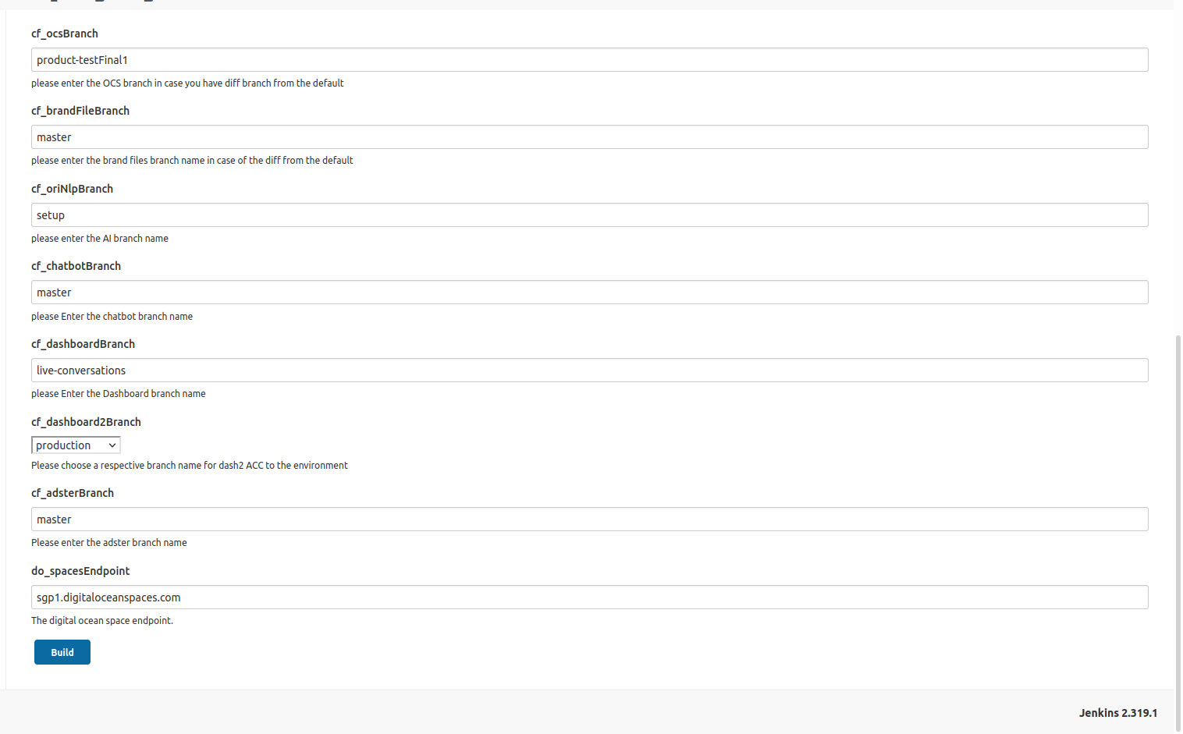1183x734 pixels.
Task: Open the Jenkins 2.319.1 version link
Action: pos(1117,713)
